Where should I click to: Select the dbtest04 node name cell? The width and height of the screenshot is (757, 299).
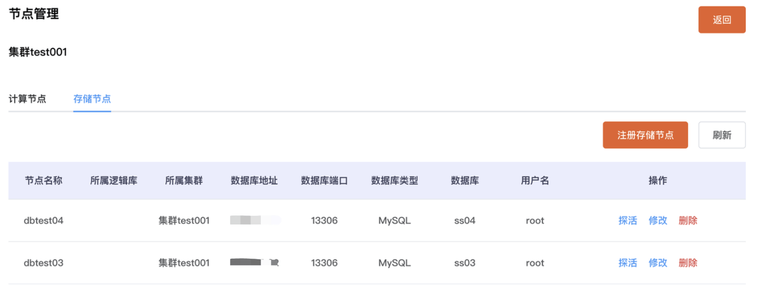(43, 220)
